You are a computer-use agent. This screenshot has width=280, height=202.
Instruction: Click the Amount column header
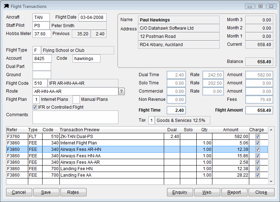pos(231,130)
